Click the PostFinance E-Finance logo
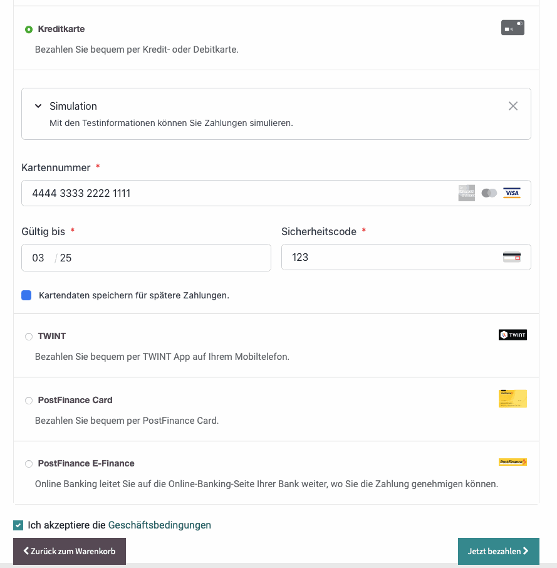The height and width of the screenshot is (568, 557). pyautogui.click(x=513, y=462)
